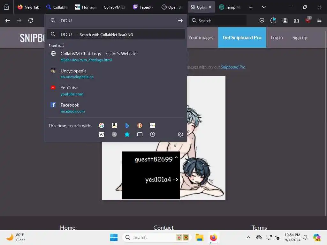Search history with the clock icon
This screenshot has height=245, width=327.
point(153,134)
